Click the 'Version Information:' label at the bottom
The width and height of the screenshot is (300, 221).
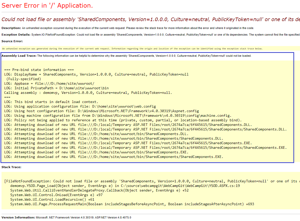(18, 217)
